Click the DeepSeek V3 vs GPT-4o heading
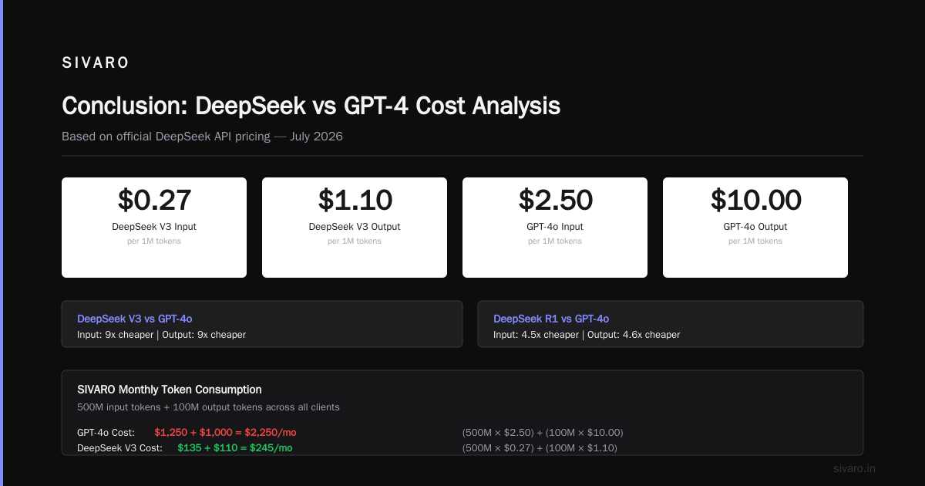 pyautogui.click(x=135, y=319)
